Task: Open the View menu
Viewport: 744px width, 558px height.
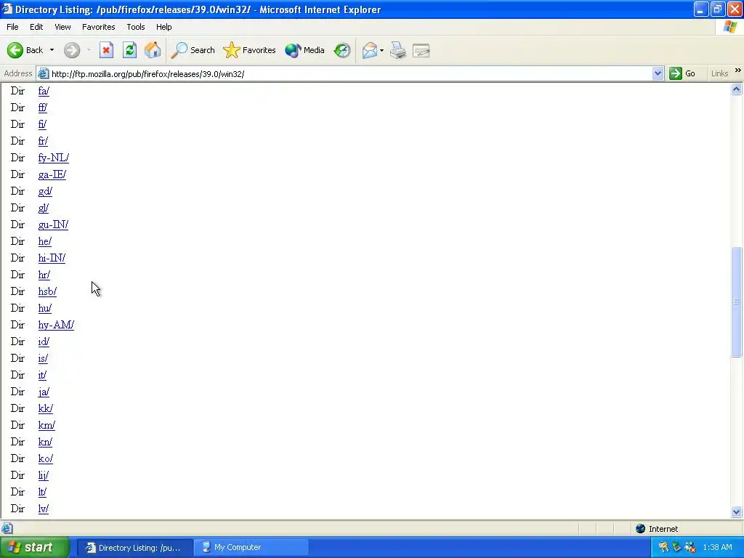Action: (x=62, y=27)
